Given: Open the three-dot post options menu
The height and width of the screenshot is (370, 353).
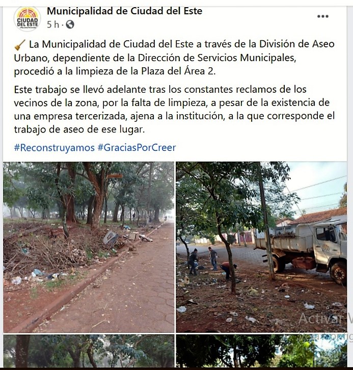Looking at the screenshot, I should click(x=322, y=16).
